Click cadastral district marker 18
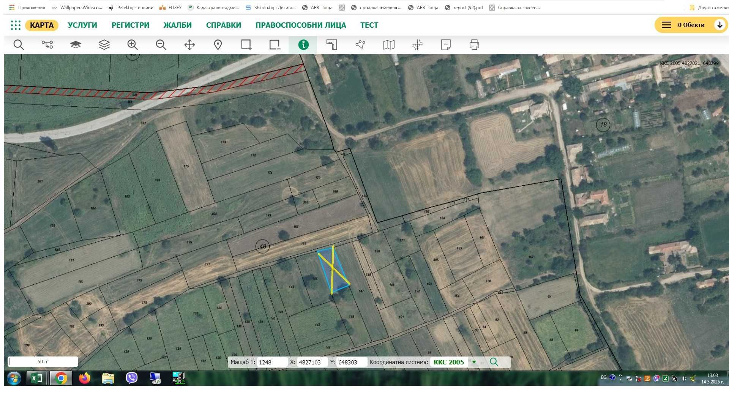 603,125
